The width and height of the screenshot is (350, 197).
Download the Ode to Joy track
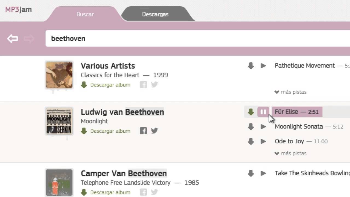(x=251, y=141)
